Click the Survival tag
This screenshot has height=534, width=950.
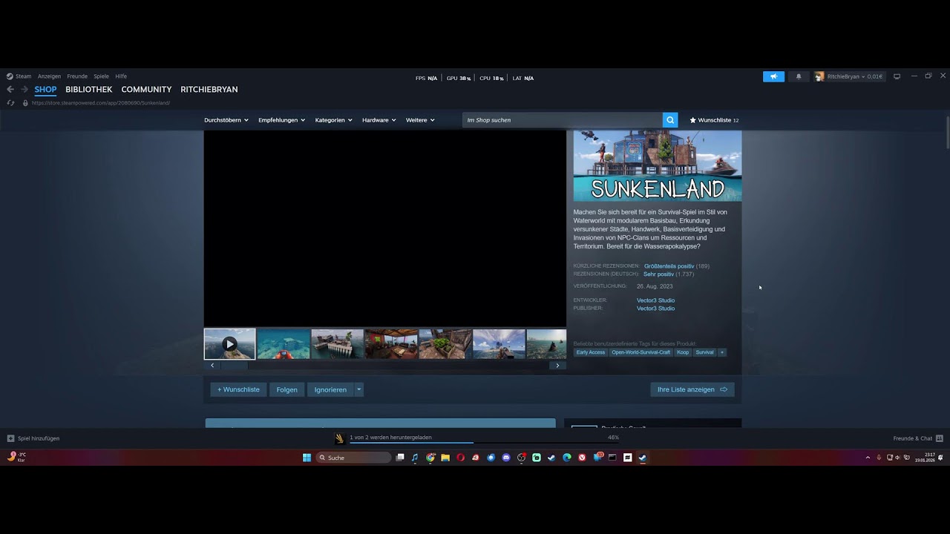[704, 352]
